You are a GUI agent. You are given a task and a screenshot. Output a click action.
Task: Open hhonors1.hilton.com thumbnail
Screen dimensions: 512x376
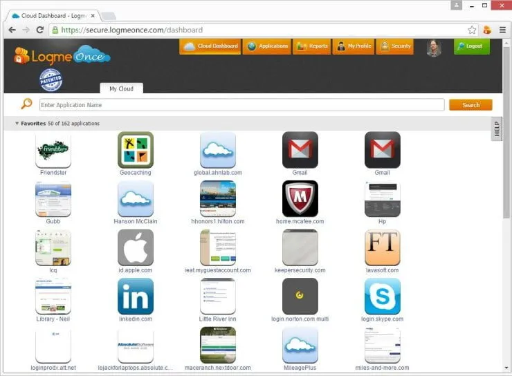218,199
